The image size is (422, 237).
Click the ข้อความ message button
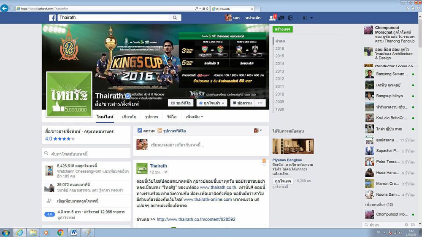[242, 103]
